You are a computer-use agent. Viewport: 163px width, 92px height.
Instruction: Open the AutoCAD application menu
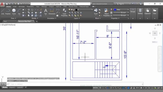(2, 5)
